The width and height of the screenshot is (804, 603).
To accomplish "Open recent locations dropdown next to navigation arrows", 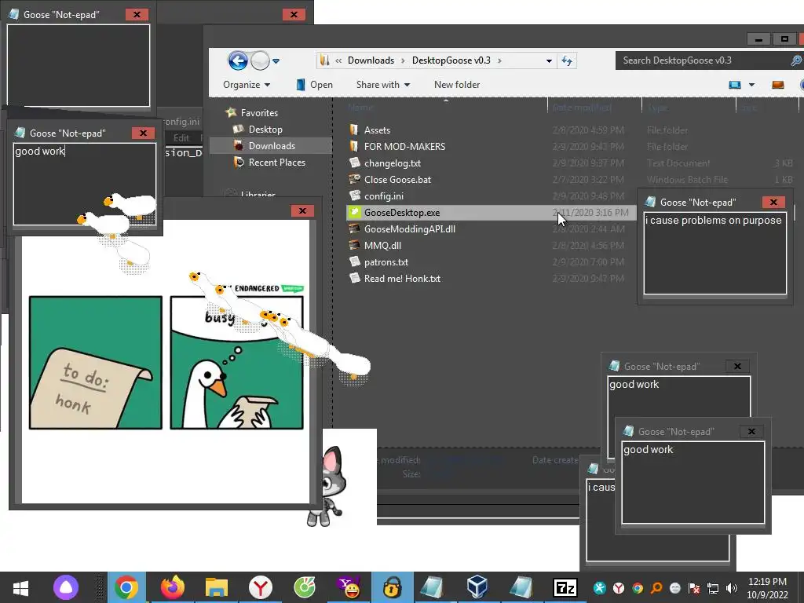I will pos(276,61).
